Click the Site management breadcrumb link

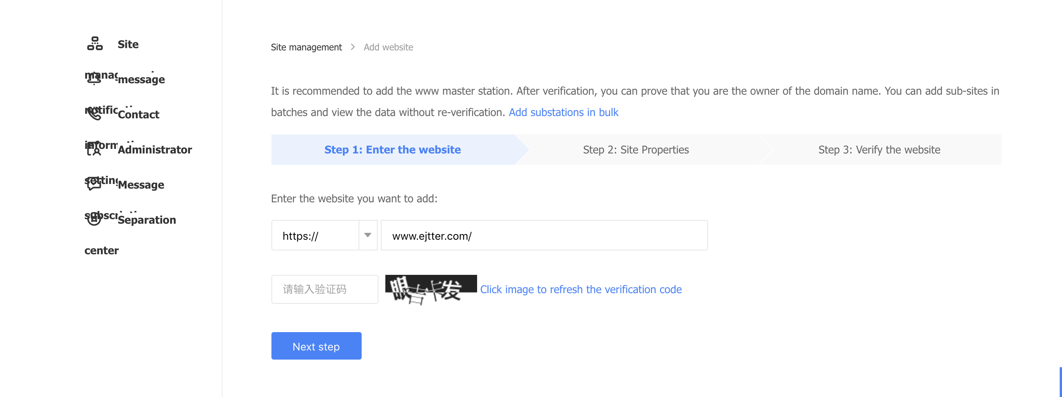(x=306, y=47)
